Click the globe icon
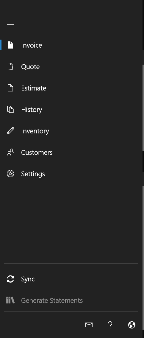144x338 pixels. 132,325
